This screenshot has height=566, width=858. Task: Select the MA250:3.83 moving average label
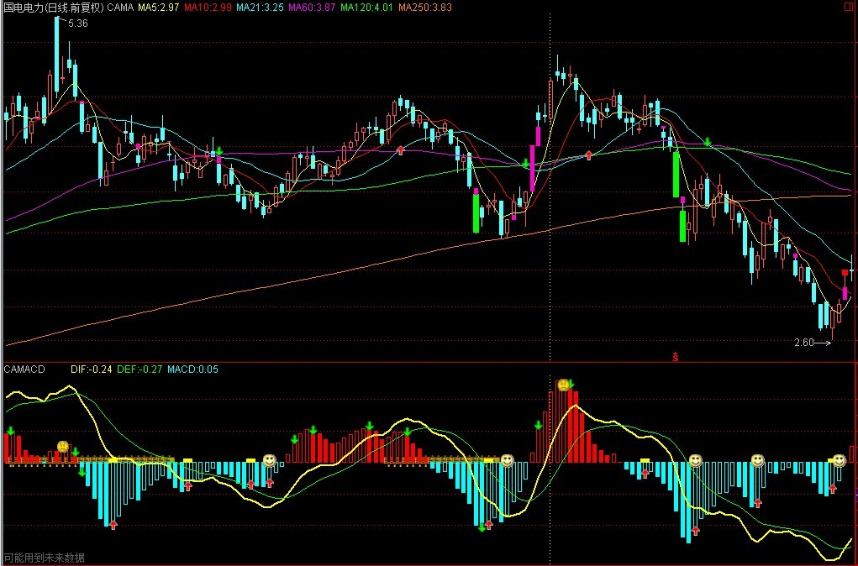[424, 8]
